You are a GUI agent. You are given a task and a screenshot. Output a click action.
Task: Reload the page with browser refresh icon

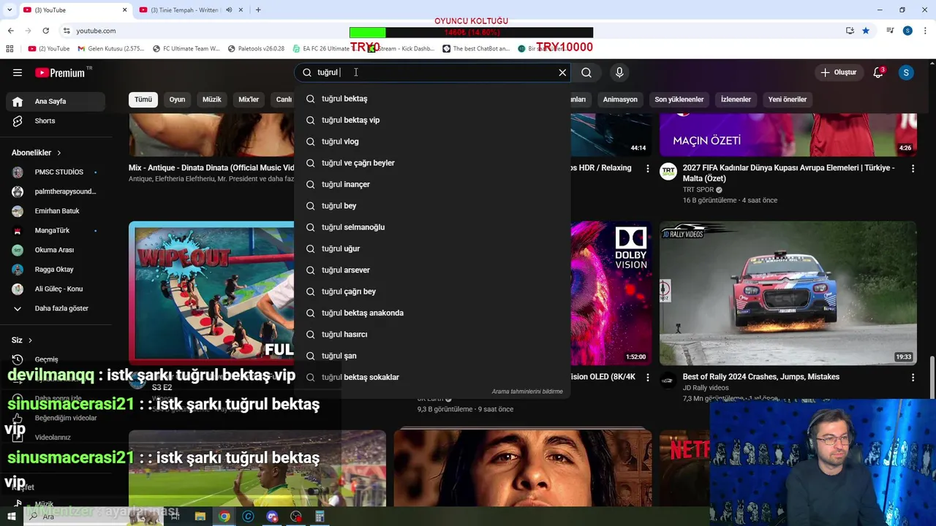click(46, 31)
